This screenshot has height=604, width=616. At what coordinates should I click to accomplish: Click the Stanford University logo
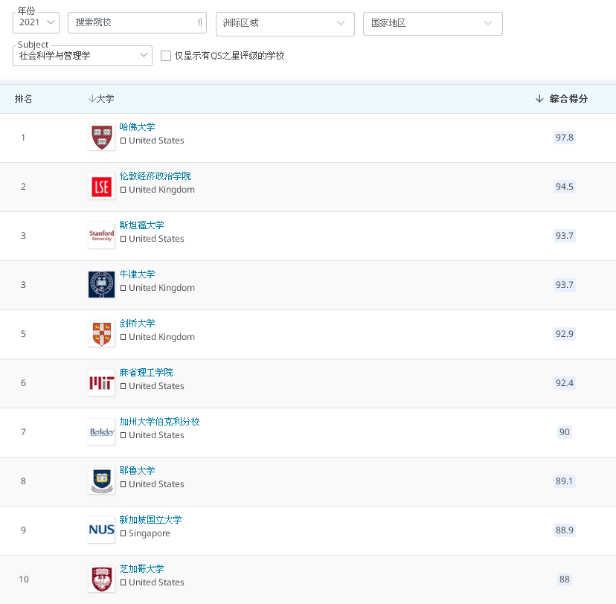101,236
